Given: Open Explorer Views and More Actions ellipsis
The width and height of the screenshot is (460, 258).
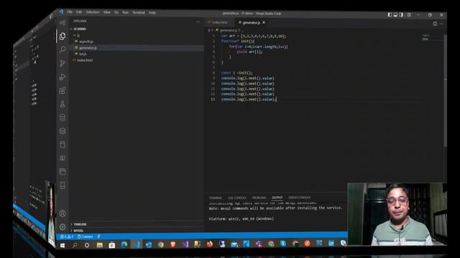Looking at the screenshot, I should 198,21.
